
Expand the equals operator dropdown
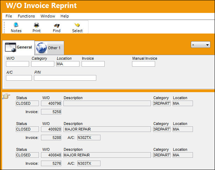click(201, 45)
